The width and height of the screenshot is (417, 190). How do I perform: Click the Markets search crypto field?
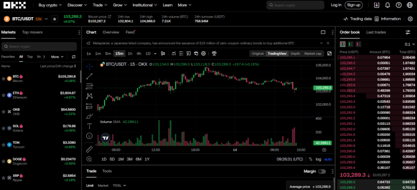(x=41, y=47)
